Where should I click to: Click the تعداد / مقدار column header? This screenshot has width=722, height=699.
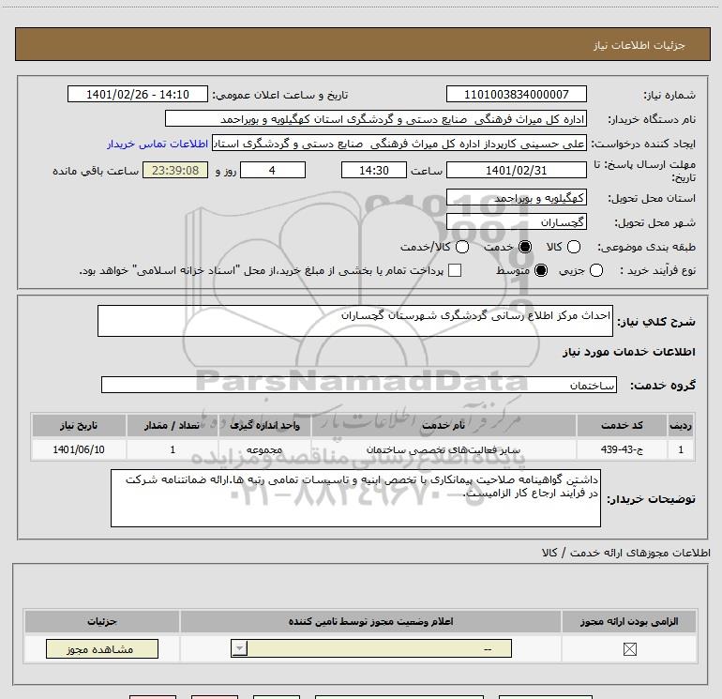click(x=173, y=425)
